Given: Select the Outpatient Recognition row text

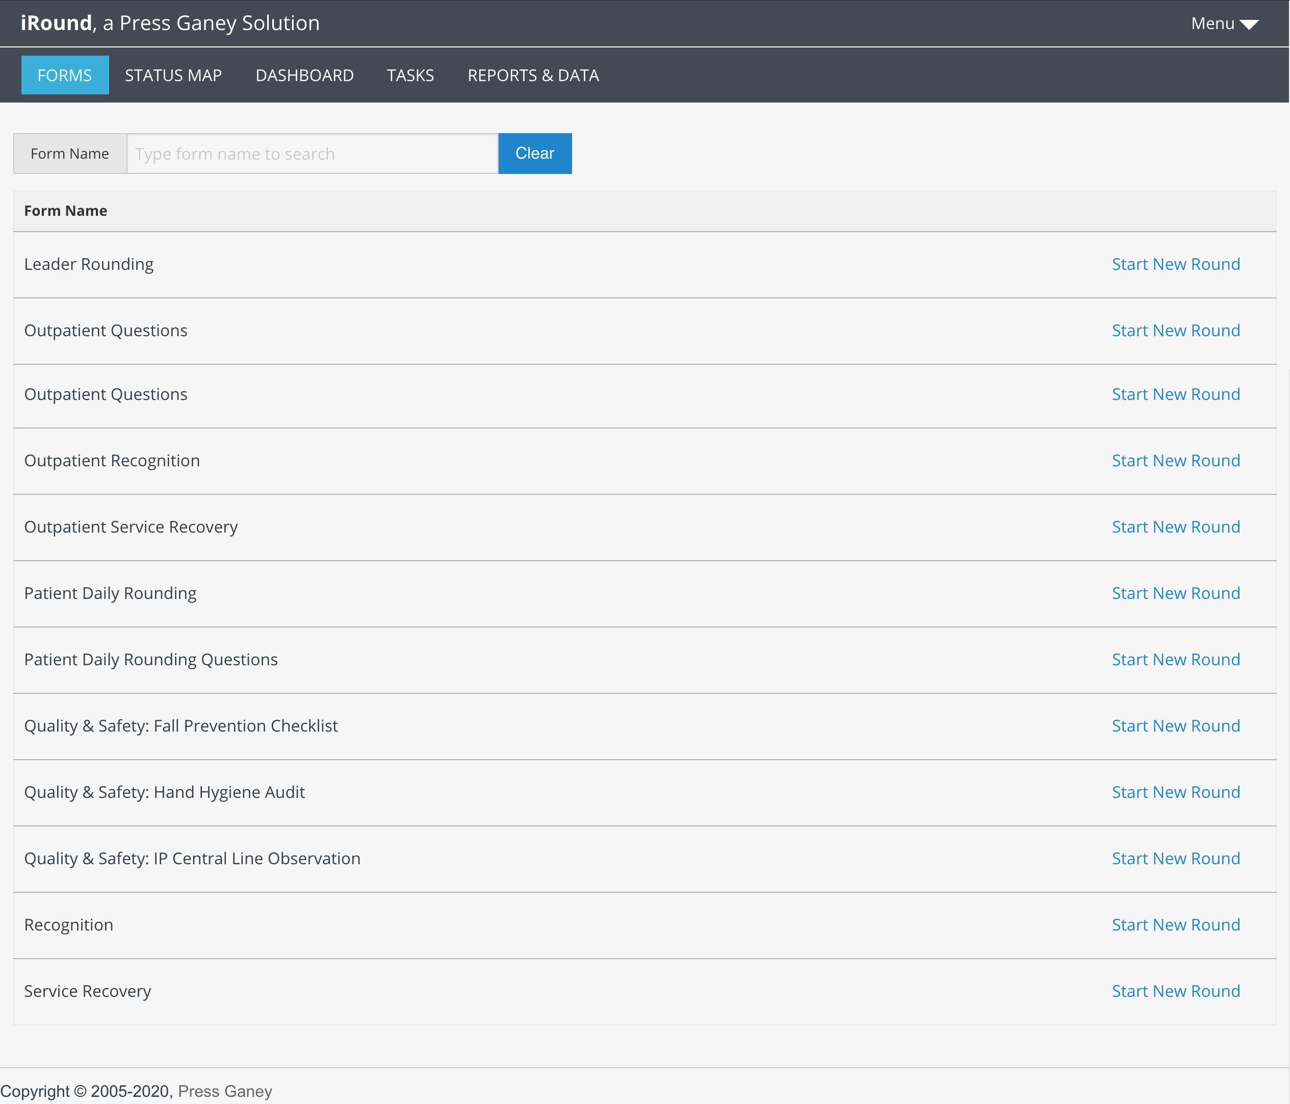Looking at the screenshot, I should (112, 461).
